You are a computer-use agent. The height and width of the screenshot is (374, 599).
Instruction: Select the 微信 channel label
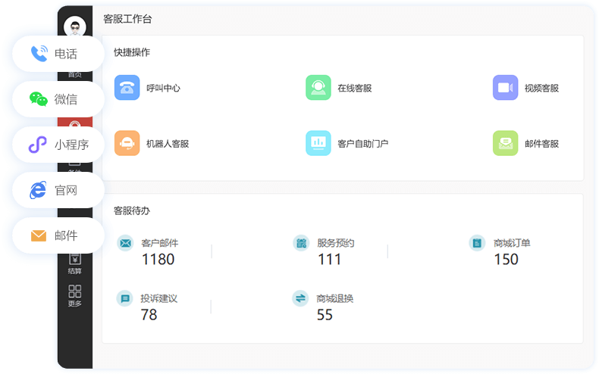66,99
